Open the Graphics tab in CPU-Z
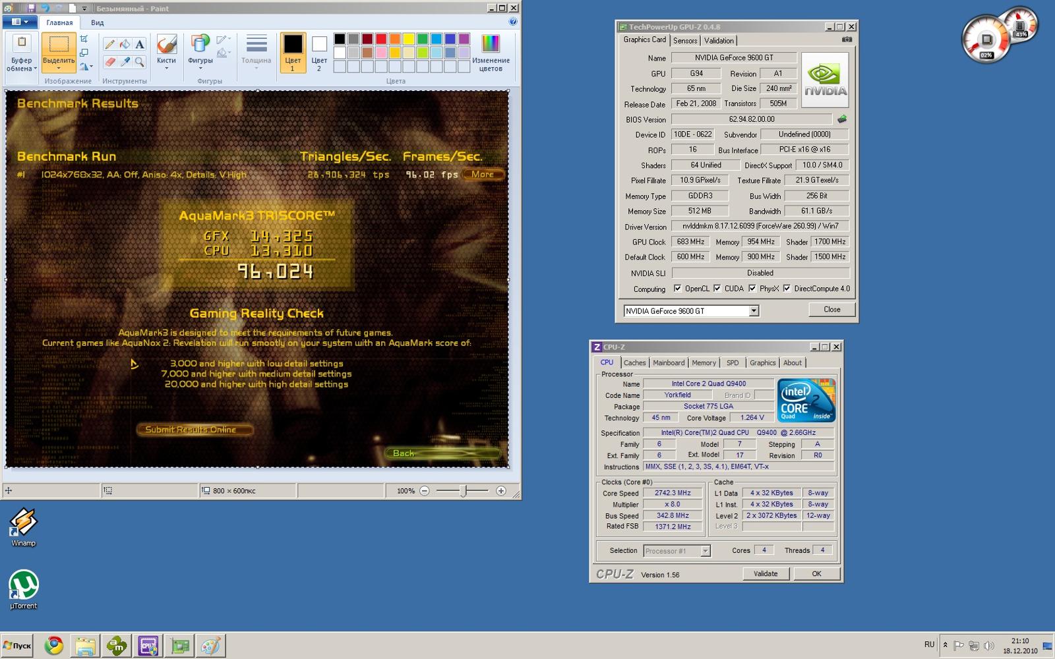 (762, 362)
